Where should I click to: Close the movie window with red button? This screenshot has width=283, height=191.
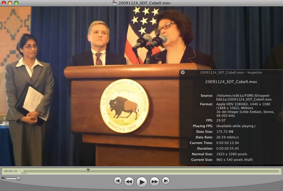[x=4, y=3]
